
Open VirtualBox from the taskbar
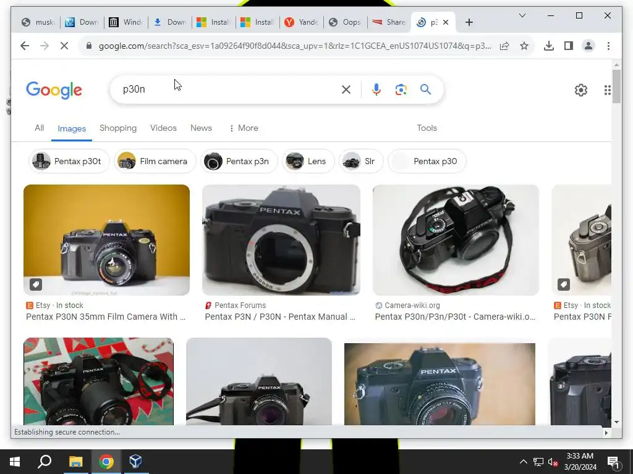tap(135, 462)
